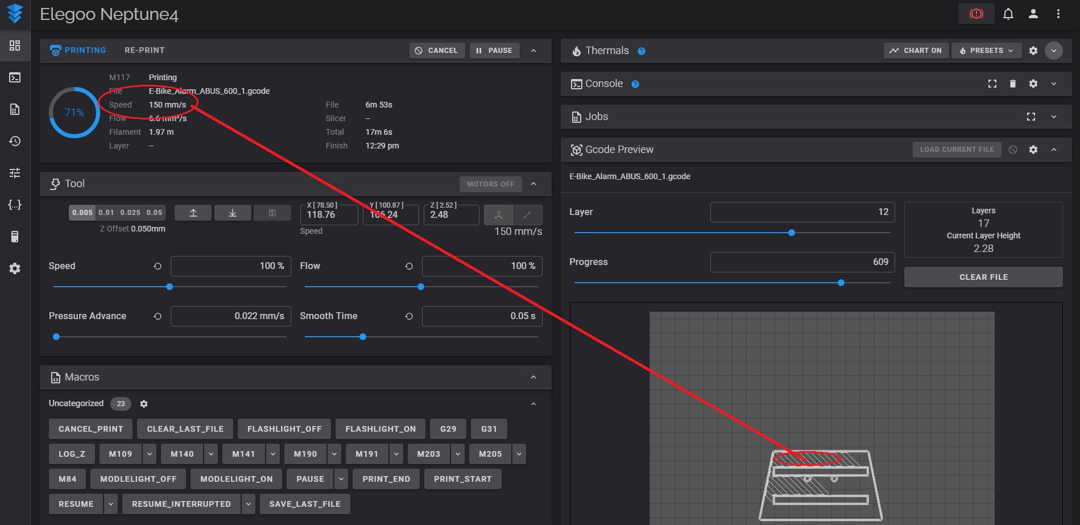The image size is (1080, 525).
Task: Select the 0.05 Z offset step
Action: (x=155, y=213)
